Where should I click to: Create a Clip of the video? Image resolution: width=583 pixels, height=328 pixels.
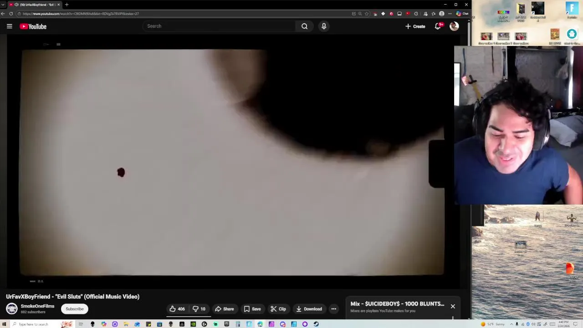coord(278,309)
